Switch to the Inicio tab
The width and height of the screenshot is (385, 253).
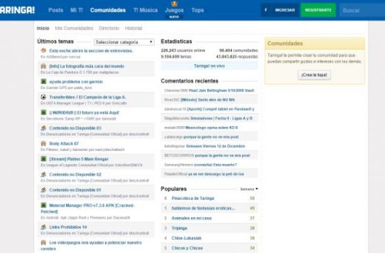pos(43,28)
